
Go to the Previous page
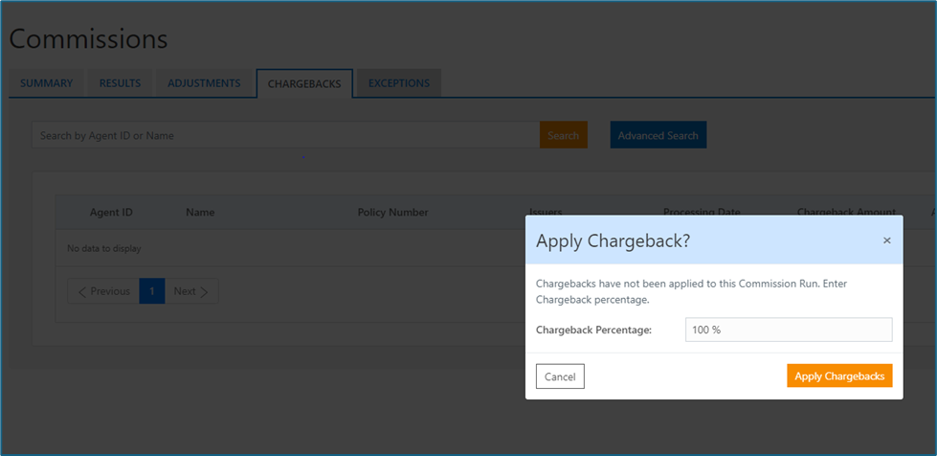pyautogui.click(x=104, y=291)
